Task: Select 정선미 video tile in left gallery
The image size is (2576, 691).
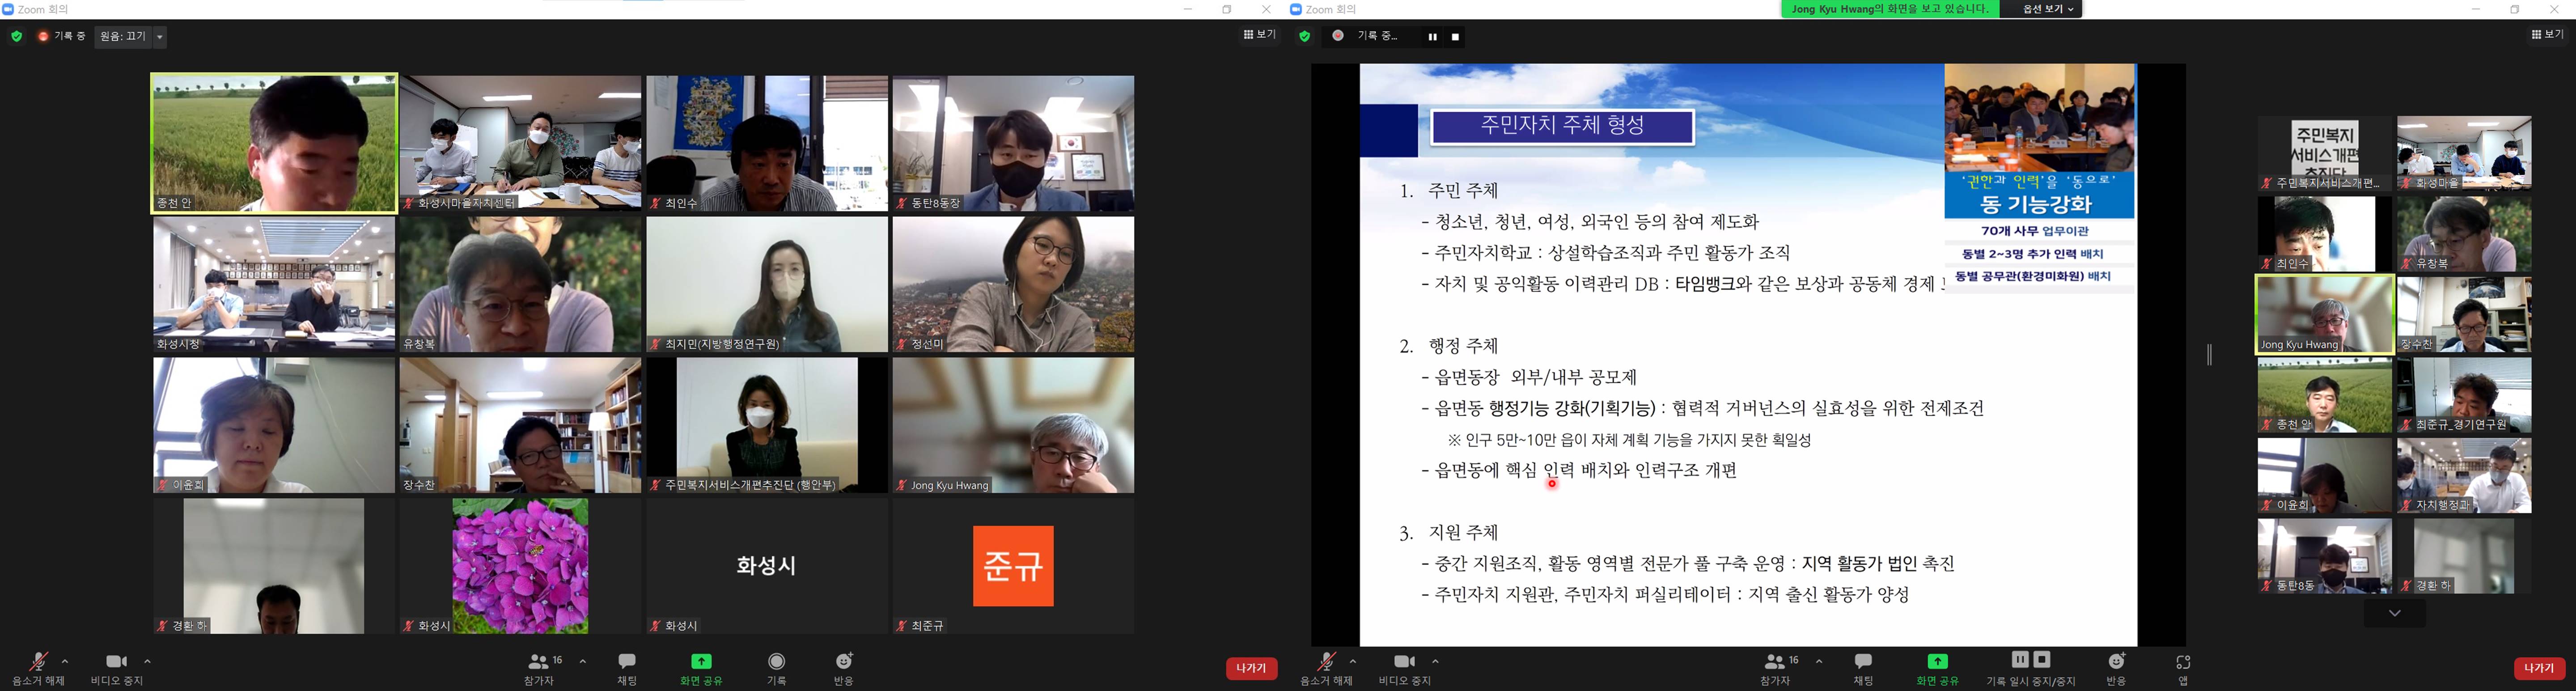Action: point(1013,285)
